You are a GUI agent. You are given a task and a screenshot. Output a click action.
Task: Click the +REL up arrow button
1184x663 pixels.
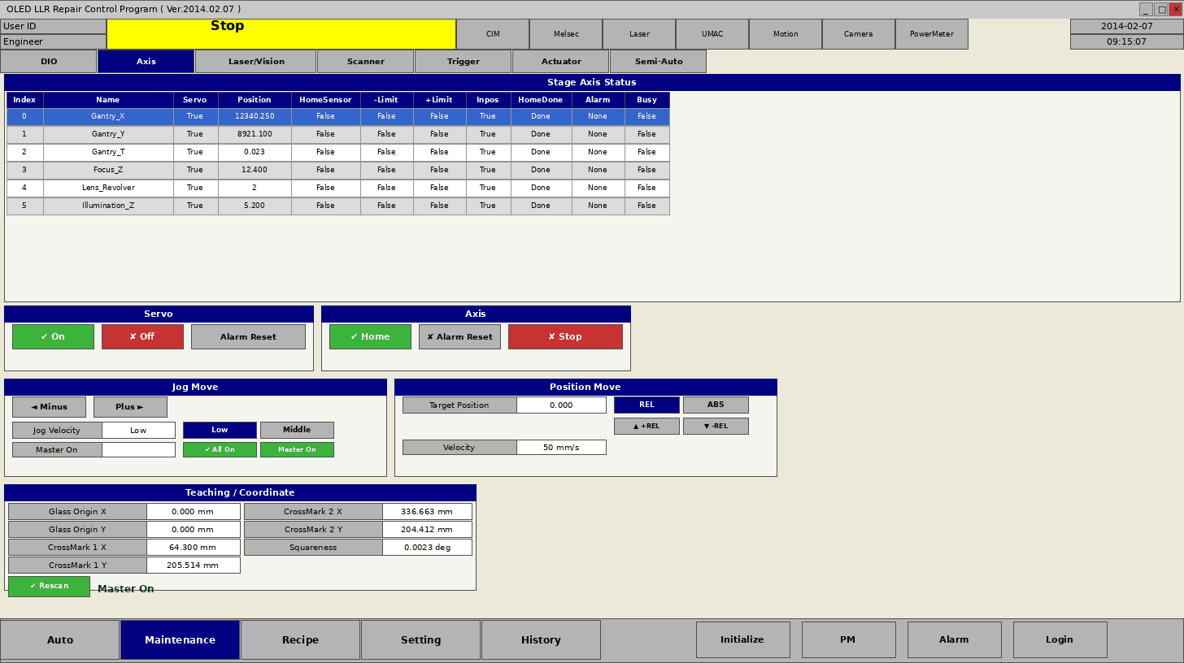pos(646,426)
